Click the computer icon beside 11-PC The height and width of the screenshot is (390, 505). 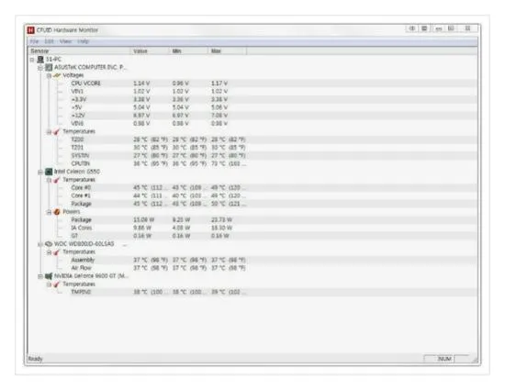click(40, 60)
